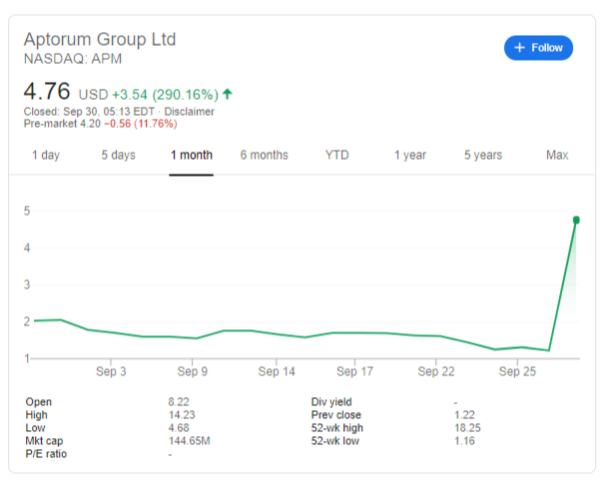
Task: Click the Closed: Sep 30, 05:13 EDT text
Action: point(89,112)
